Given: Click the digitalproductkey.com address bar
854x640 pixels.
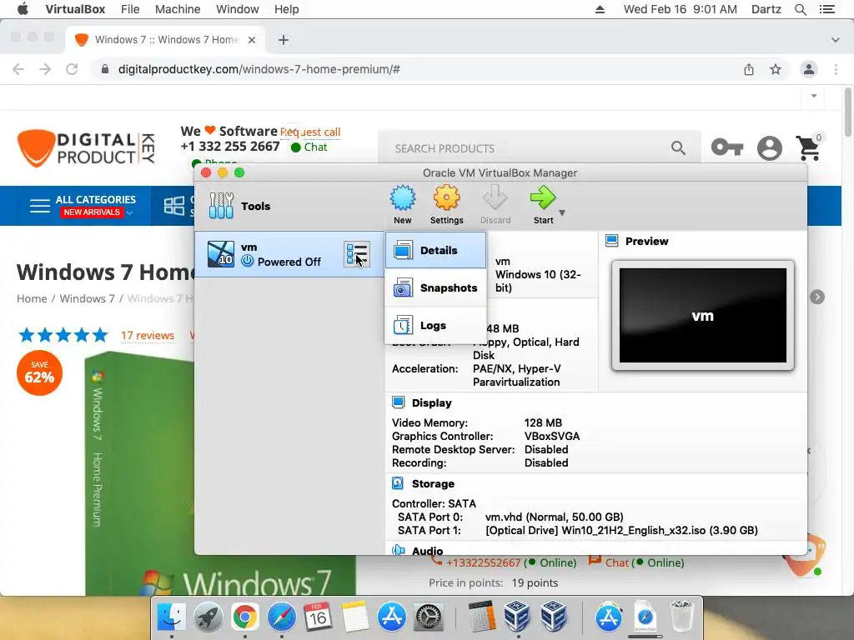Looking at the screenshot, I should [419, 69].
